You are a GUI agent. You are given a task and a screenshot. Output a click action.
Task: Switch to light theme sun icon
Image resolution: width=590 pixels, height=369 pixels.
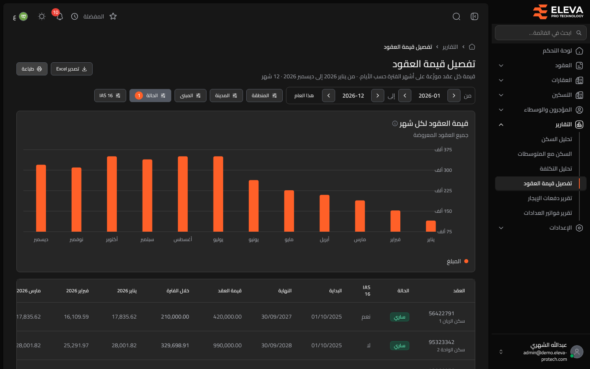point(42,16)
